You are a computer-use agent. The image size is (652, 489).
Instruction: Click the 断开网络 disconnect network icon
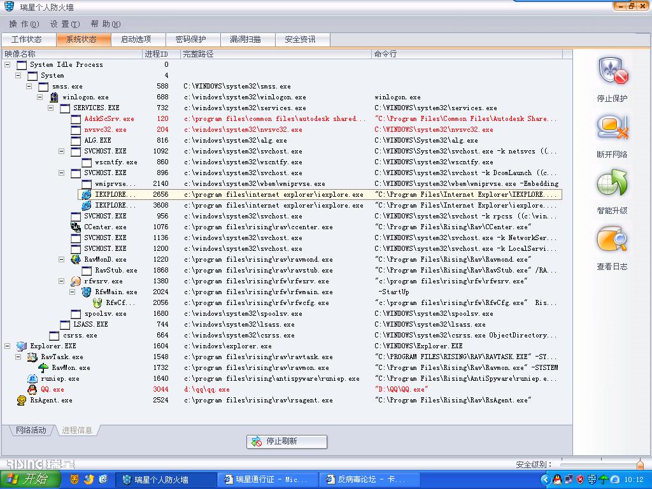coord(613,127)
